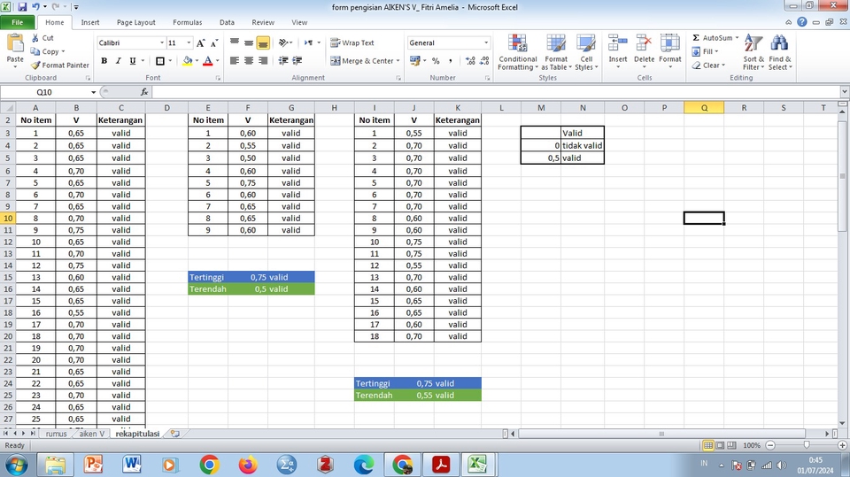Open Google Chrome from the taskbar
Screen dimensions: 850x477
click(x=209, y=465)
